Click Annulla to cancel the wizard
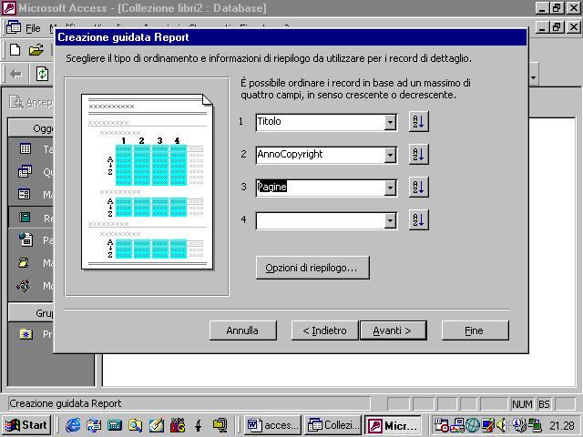583x437 pixels. [243, 330]
